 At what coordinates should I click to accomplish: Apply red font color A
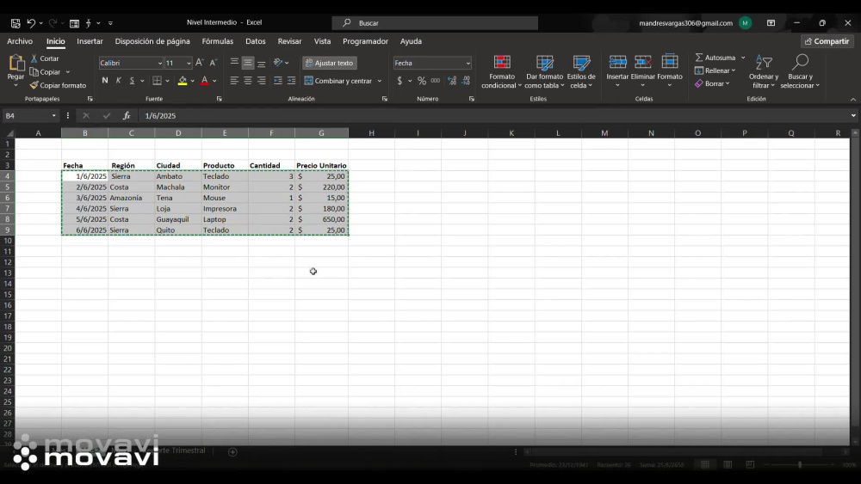204,81
